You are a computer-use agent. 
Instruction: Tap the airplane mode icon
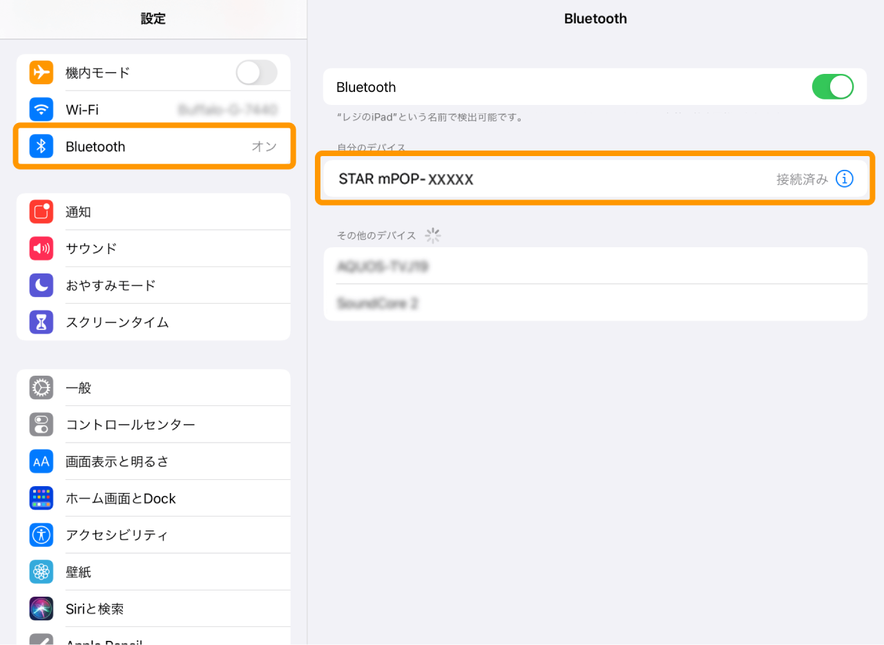(41, 73)
